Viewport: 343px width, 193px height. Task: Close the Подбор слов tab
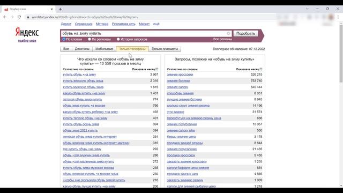tap(51, 9)
